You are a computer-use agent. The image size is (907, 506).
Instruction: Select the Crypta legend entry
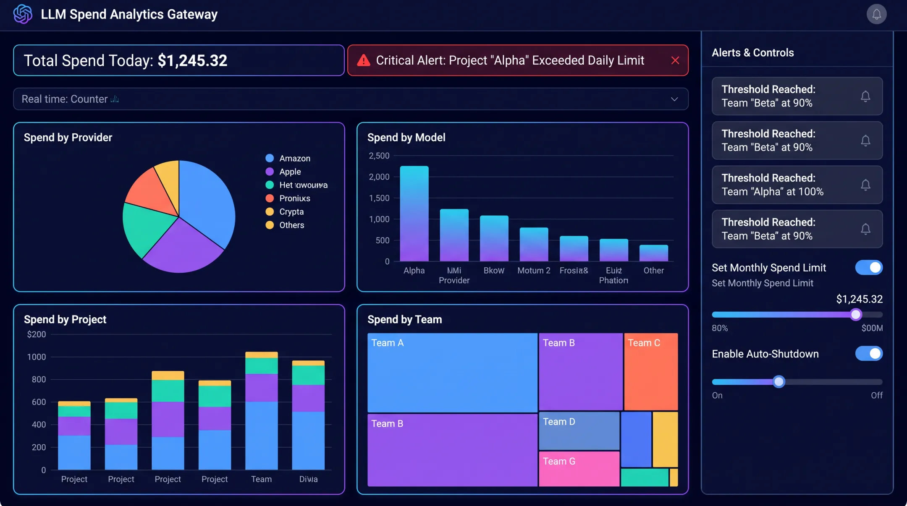coord(285,211)
